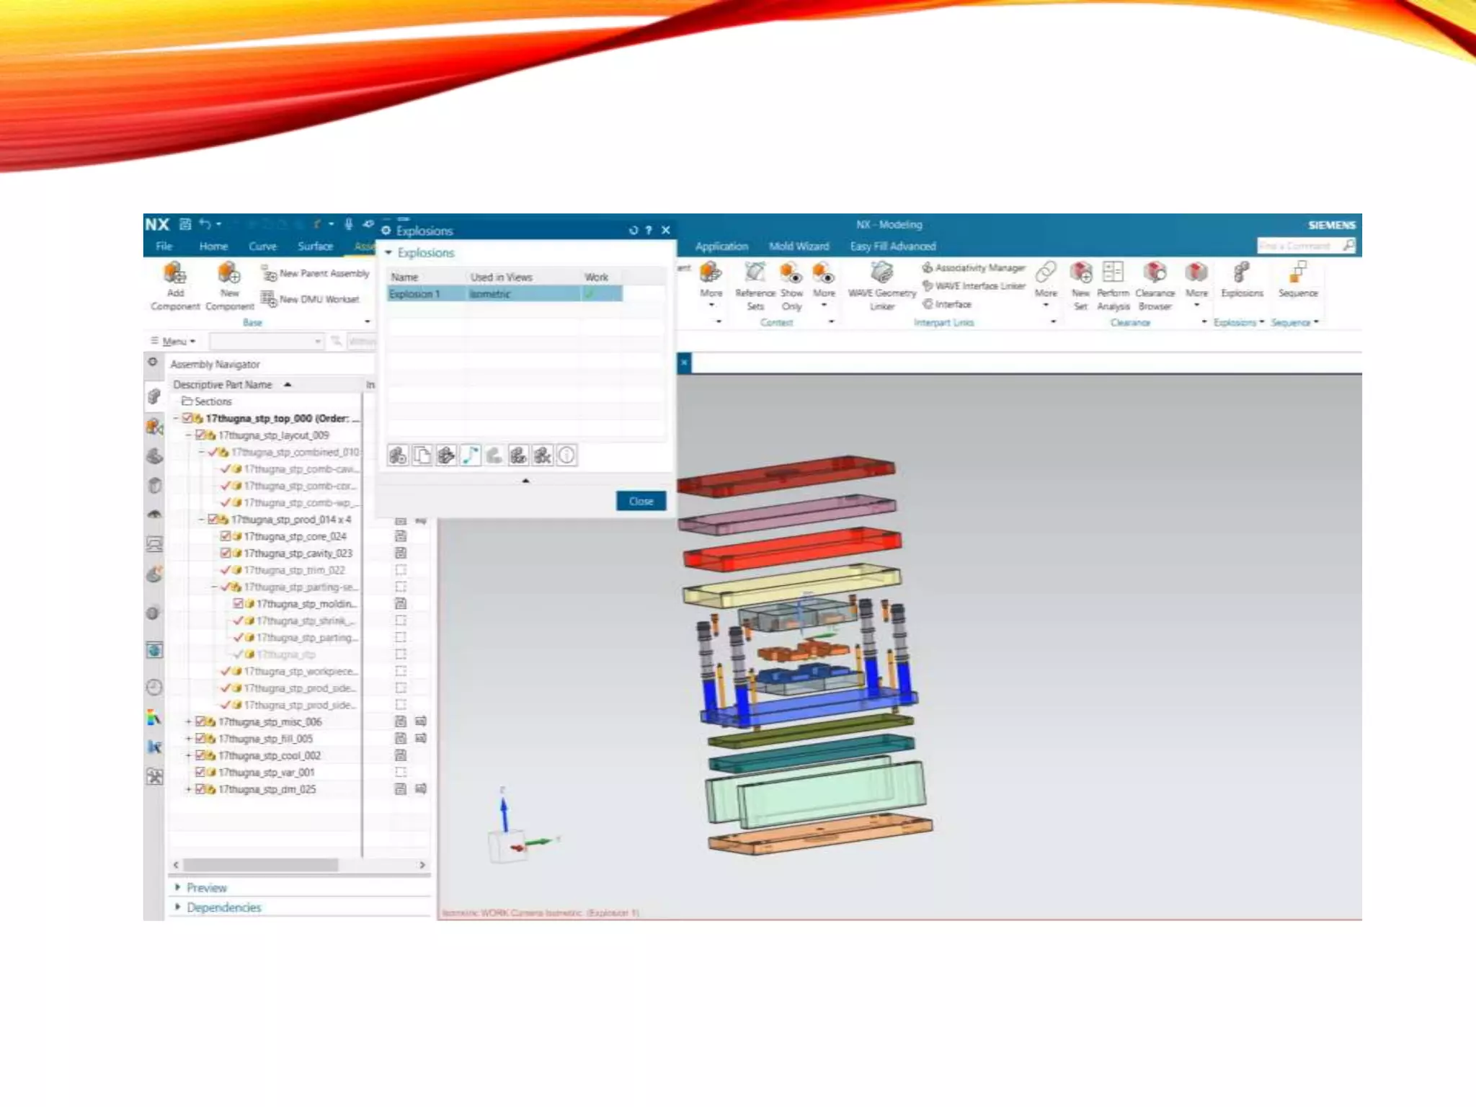Open the Surface ribbon tab
The height and width of the screenshot is (1107, 1476).
tap(315, 246)
